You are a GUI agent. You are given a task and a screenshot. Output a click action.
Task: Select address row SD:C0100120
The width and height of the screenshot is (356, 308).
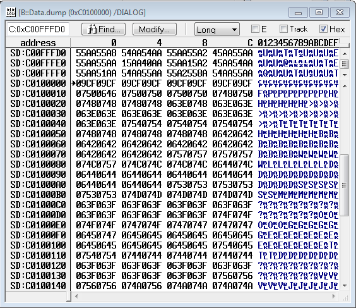tap(38, 266)
